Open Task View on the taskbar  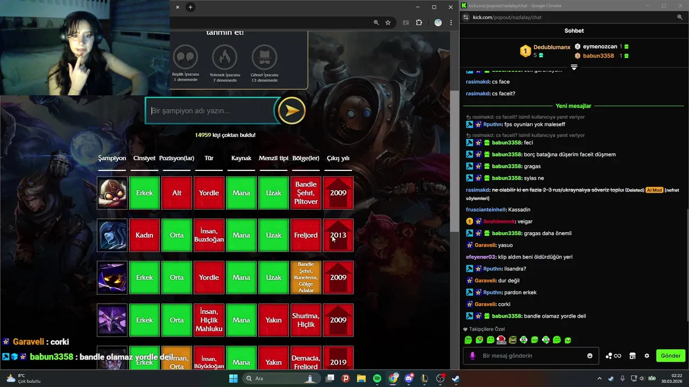pos(330,378)
